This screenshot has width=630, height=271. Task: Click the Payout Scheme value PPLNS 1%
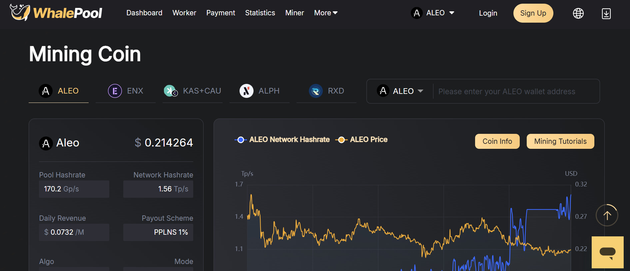(158, 232)
